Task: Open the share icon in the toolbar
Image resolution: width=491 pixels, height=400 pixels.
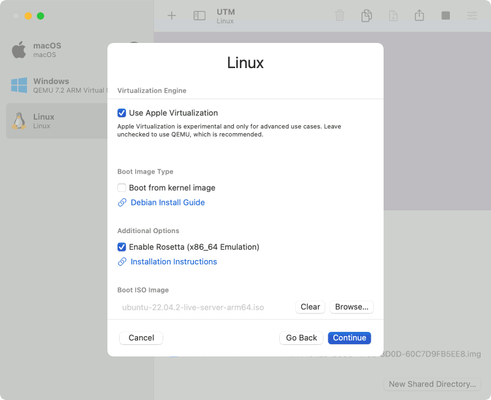Action: [x=419, y=15]
